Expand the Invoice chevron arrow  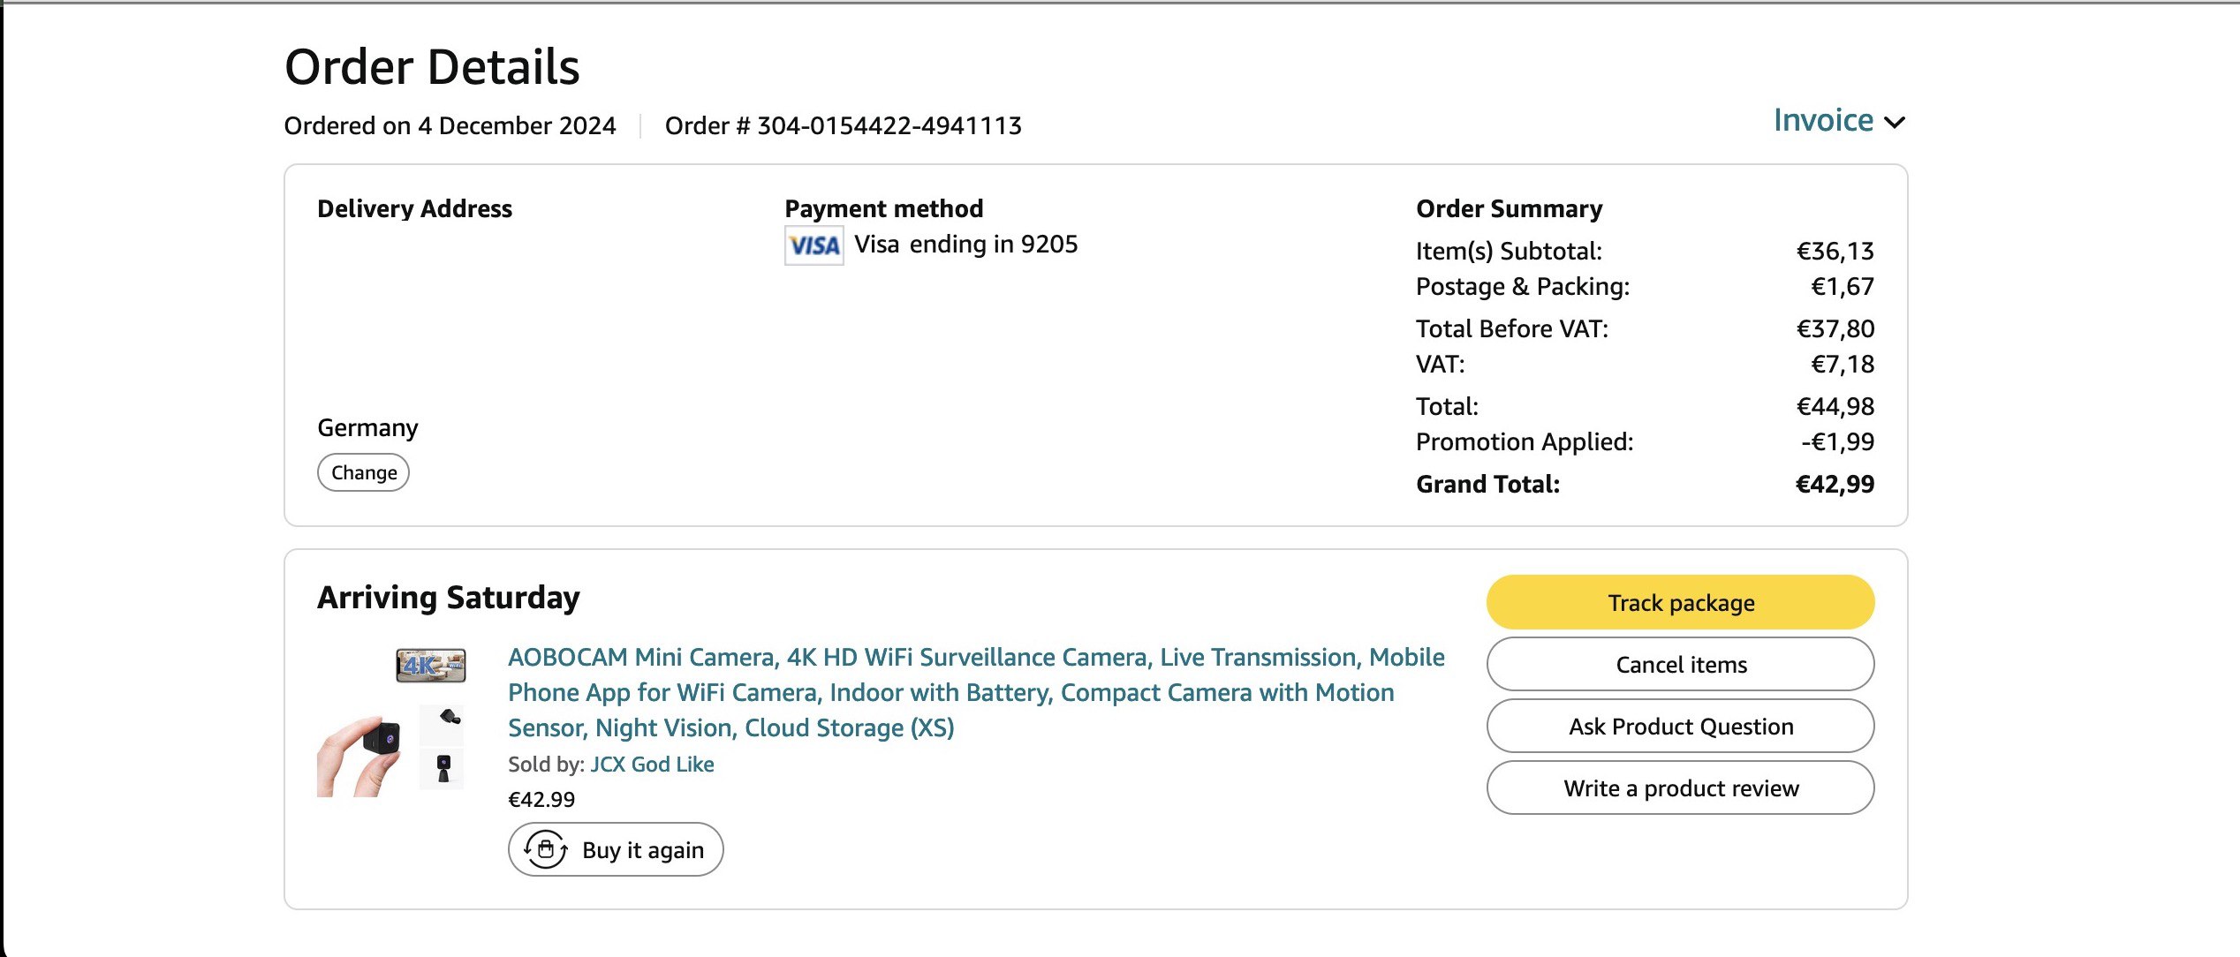click(x=1895, y=122)
